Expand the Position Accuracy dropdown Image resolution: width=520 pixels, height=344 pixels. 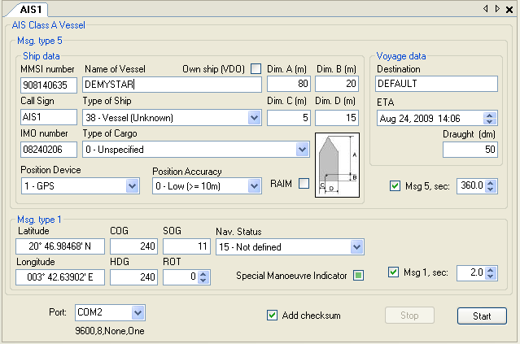coord(254,186)
